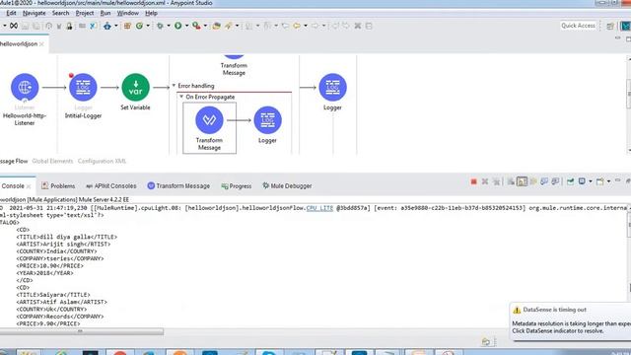Toggle show console when standard out changes
631x355 pixels.
544,181
